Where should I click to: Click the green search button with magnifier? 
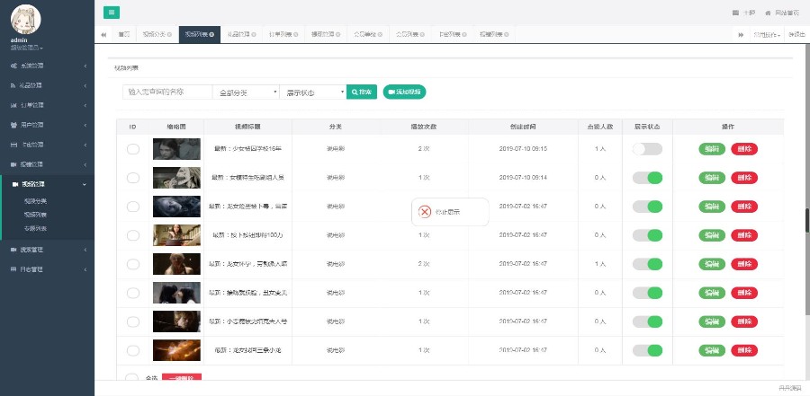coord(362,92)
